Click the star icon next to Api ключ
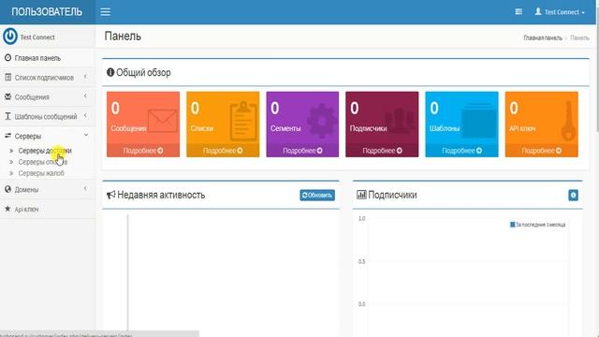 [x=7, y=209]
